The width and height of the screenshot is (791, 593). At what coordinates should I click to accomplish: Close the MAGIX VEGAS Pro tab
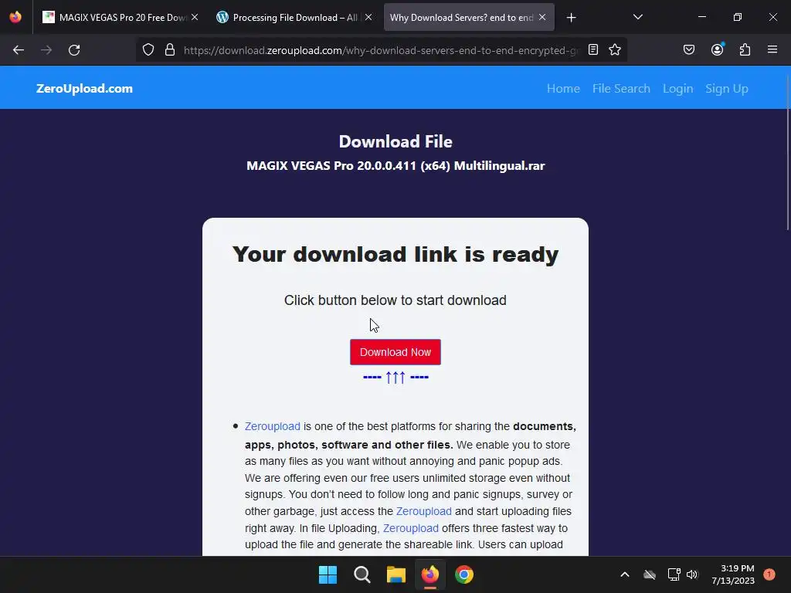[195, 18]
